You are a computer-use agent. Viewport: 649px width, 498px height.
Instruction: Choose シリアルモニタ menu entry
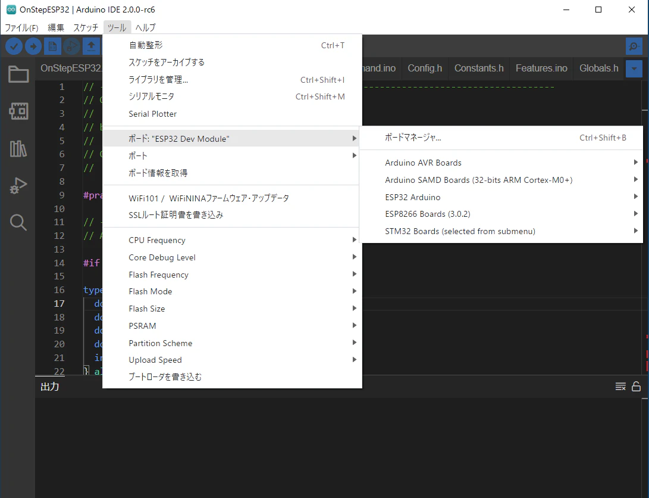[x=232, y=97]
